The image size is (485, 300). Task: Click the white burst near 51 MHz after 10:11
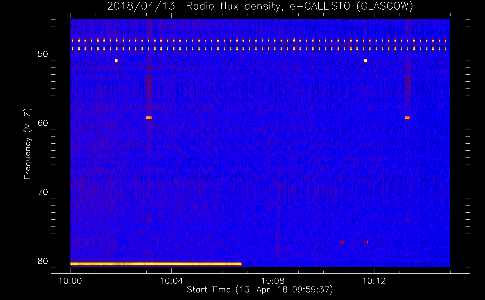pyautogui.click(x=365, y=61)
